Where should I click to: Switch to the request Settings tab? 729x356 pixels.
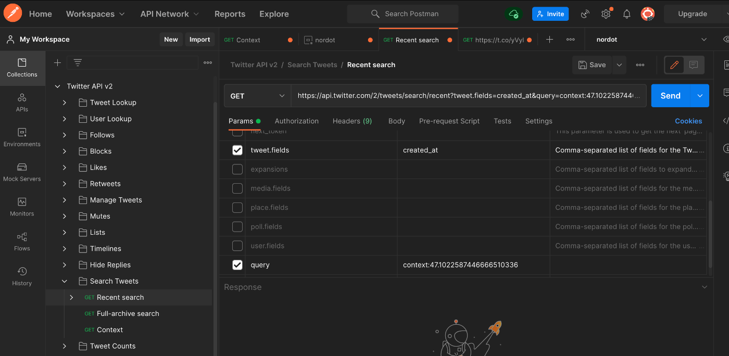pos(538,121)
